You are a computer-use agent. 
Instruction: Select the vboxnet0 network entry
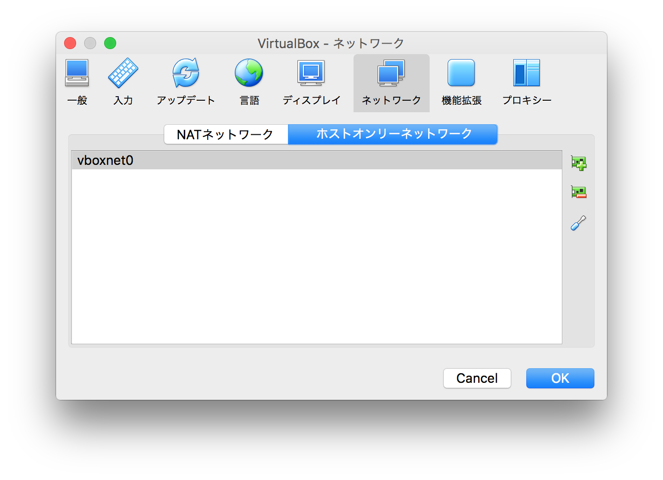[x=316, y=160]
